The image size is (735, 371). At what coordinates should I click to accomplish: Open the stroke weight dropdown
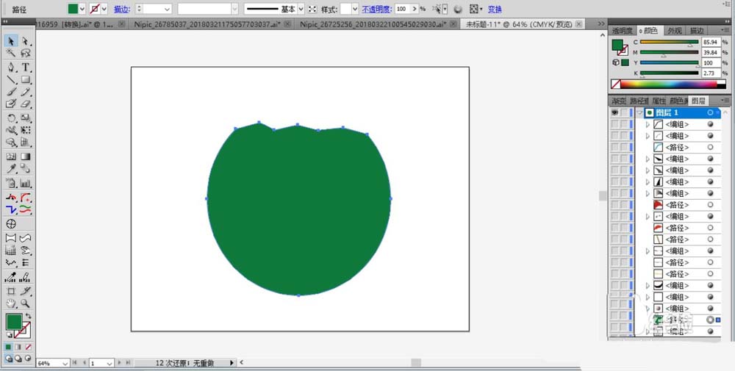pyautogui.click(x=168, y=9)
